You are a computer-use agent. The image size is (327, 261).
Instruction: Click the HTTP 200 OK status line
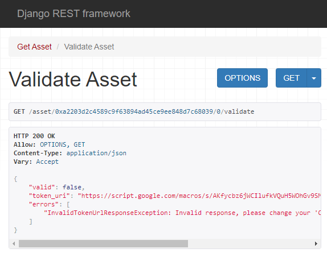coord(34,136)
